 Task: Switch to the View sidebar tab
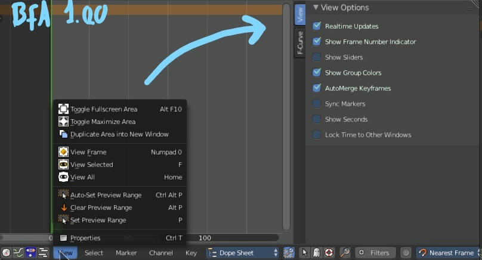point(300,14)
